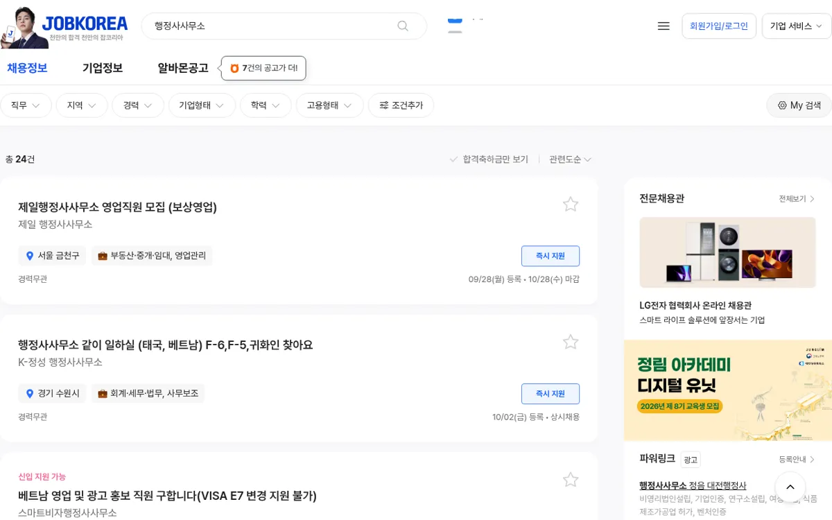The height and width of the screenshot is (520, 832).
Task: Open the hamburger menu icon
Action: click(x=664, y=26)
